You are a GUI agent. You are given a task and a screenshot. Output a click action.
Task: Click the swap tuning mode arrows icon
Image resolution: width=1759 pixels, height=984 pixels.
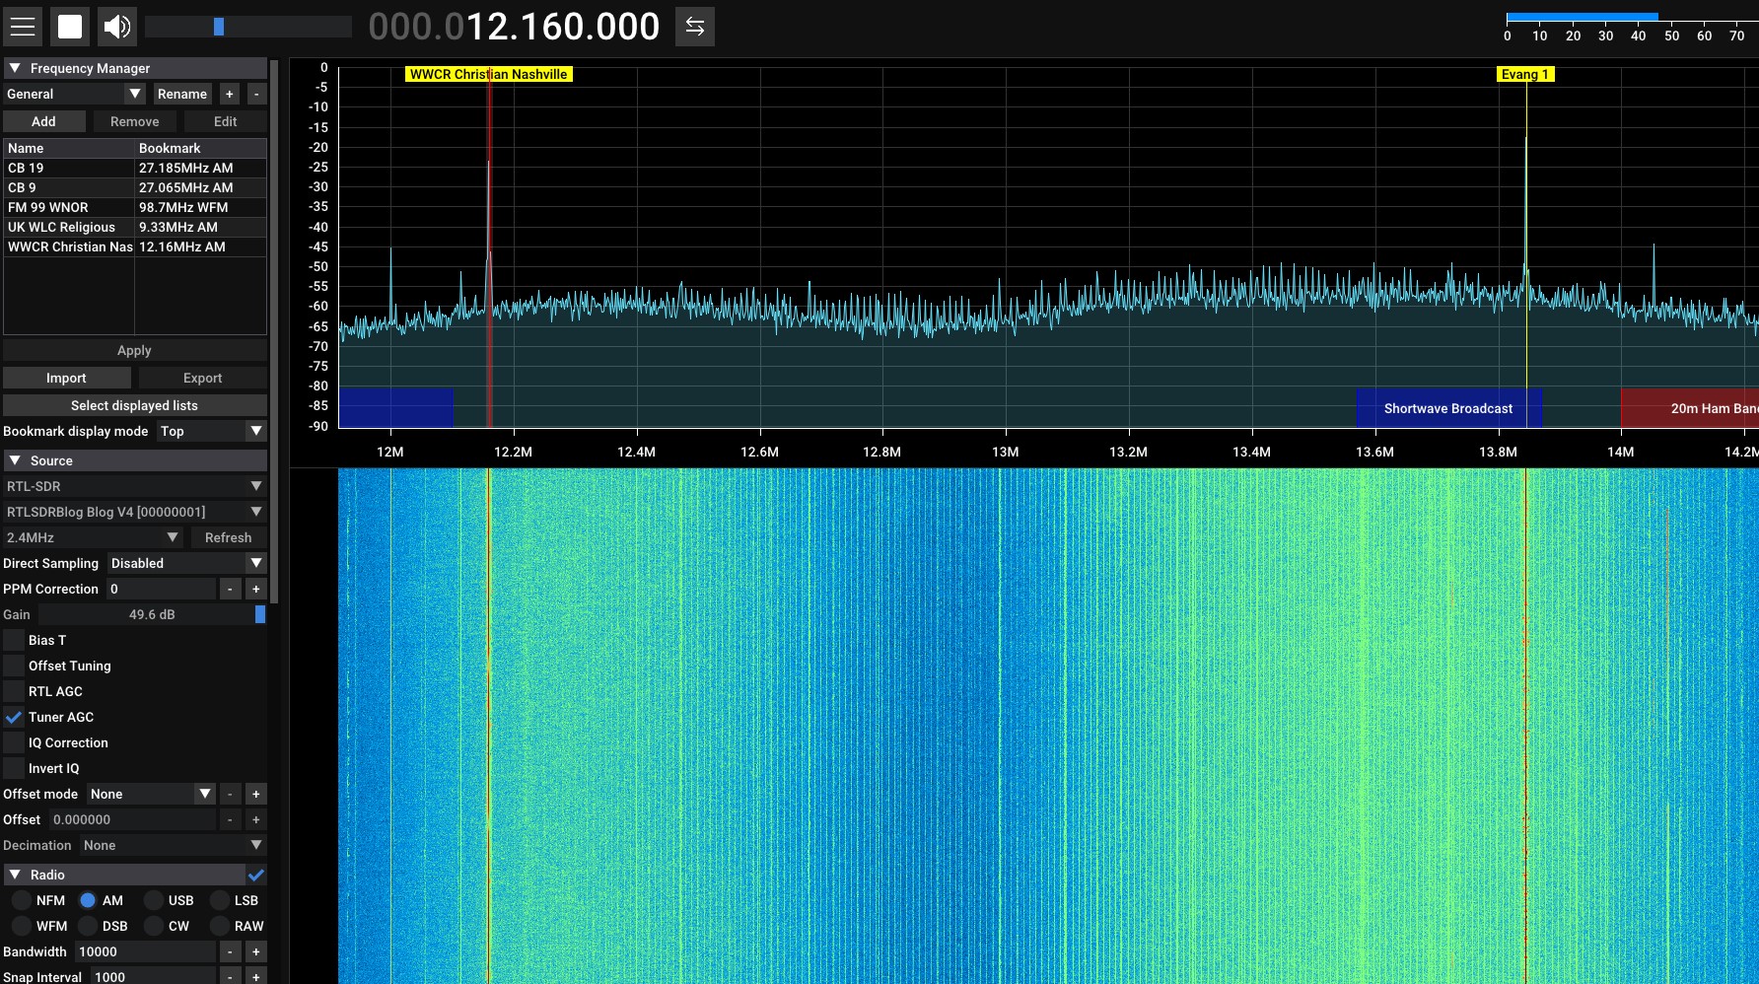point(694,27)
